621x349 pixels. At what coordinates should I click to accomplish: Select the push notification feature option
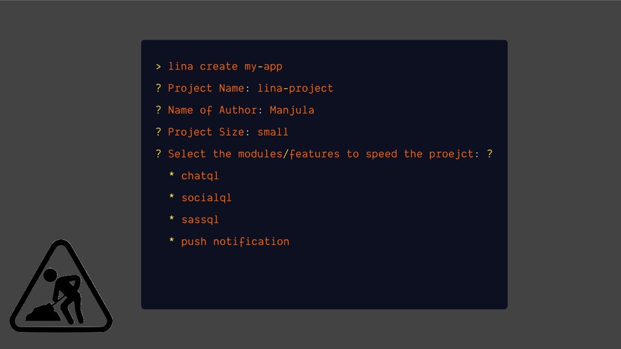point(235,241)
